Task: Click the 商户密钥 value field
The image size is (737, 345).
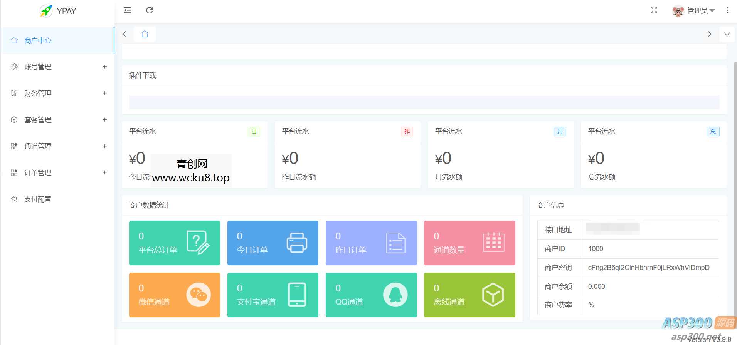Action: 648,268
